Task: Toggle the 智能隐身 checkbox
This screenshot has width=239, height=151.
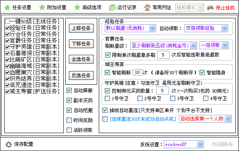Action: pos(202,72)
